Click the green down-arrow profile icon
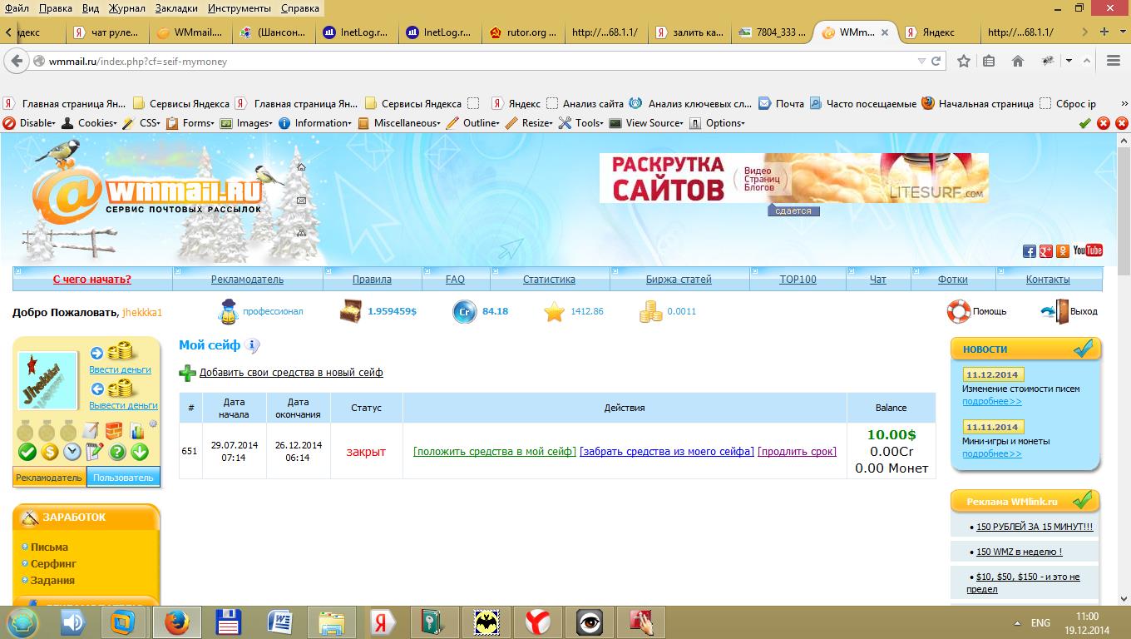The image size is (1131, 639). [140, 452]
